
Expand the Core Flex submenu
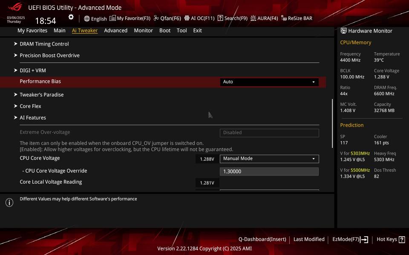click(30, 106)
